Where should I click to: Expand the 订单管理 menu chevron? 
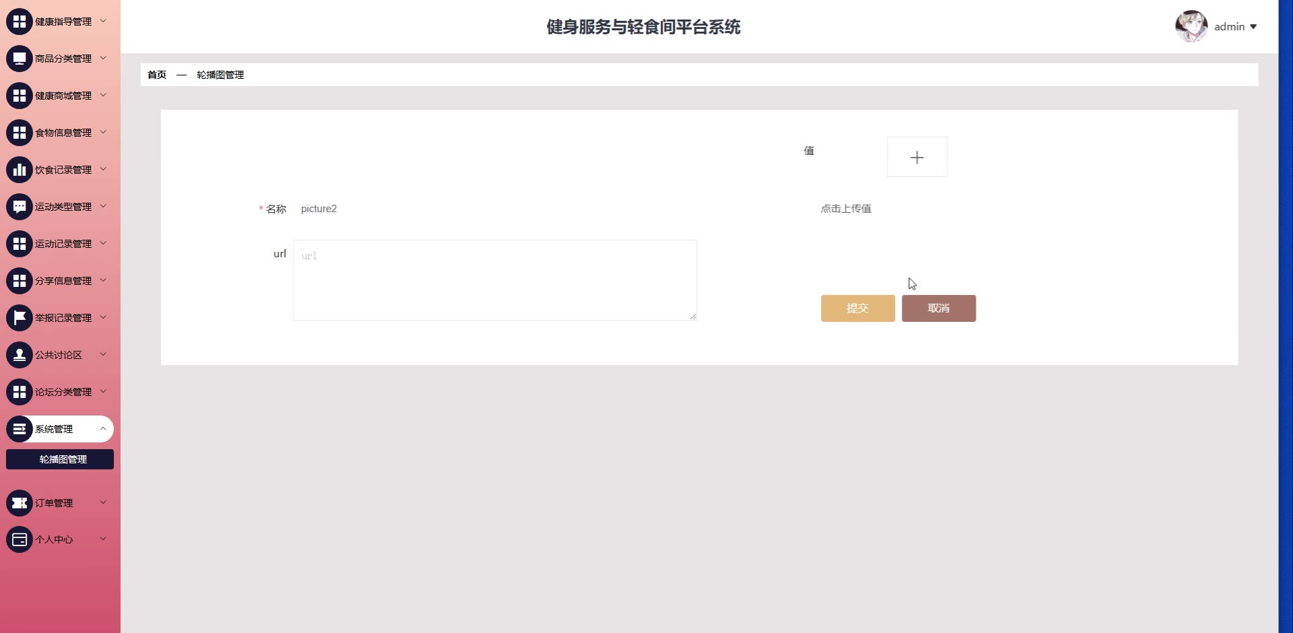103,502
